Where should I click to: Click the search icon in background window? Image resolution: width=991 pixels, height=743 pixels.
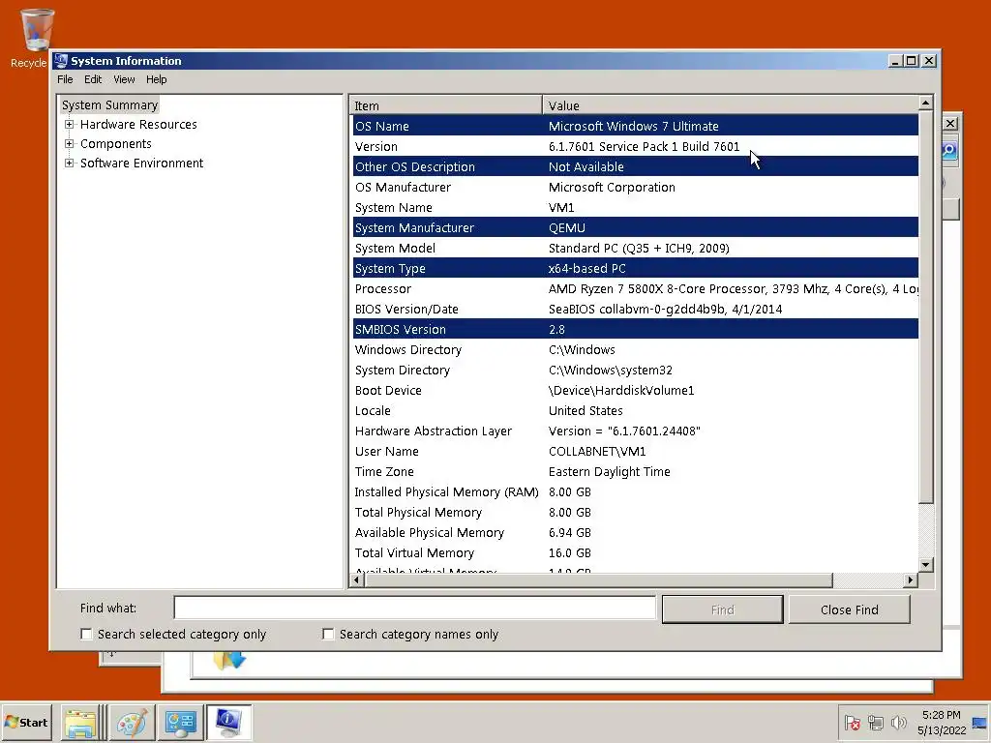(x=949, y=150)
